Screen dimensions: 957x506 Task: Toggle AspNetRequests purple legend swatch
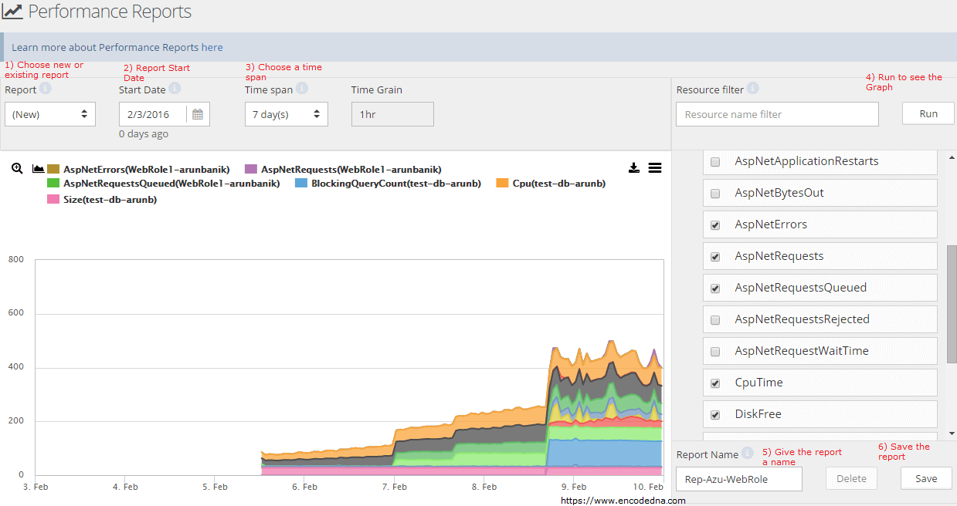click(x=251, y=169)
